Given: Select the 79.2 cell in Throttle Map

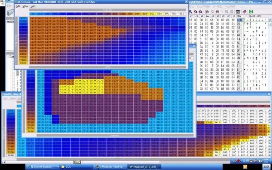Looking at the screenshot, I should coord(244,141).
